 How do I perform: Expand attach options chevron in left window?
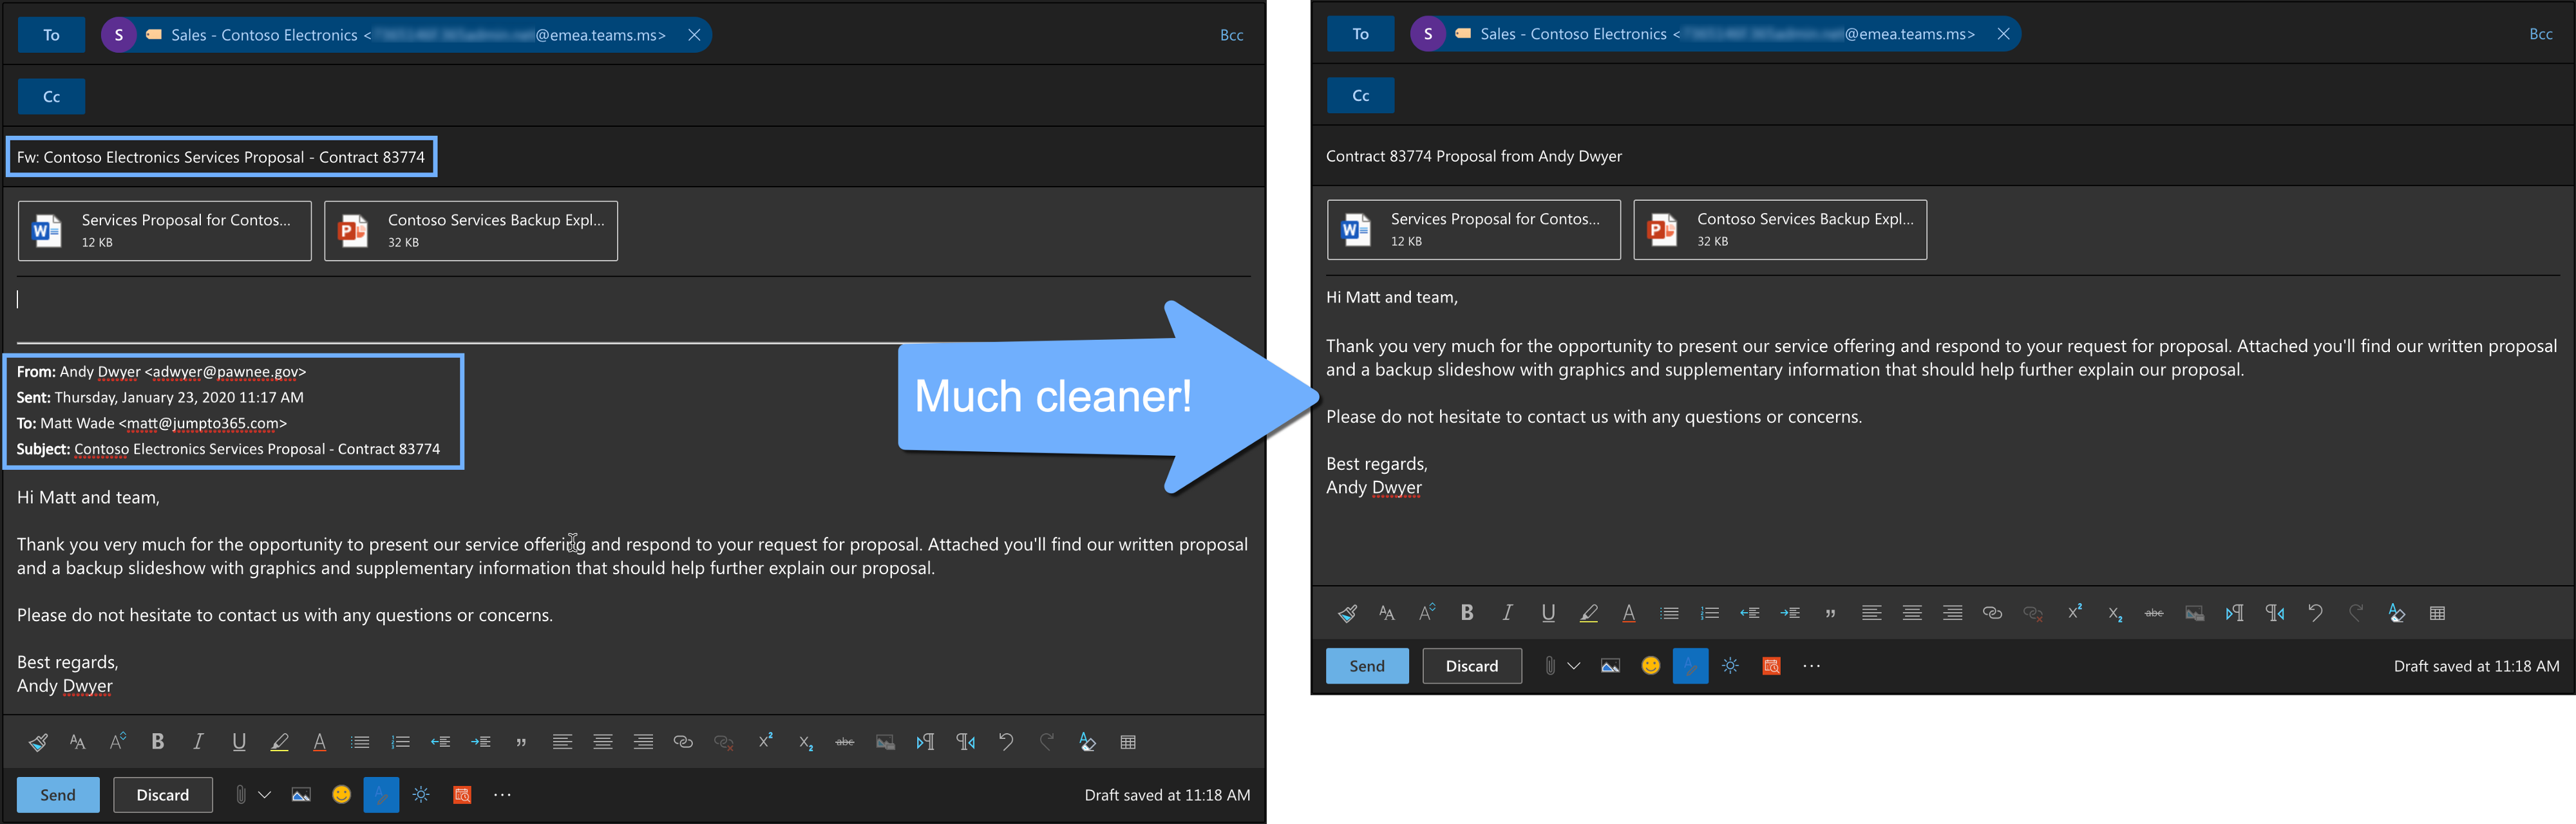[x=264, y=795]
